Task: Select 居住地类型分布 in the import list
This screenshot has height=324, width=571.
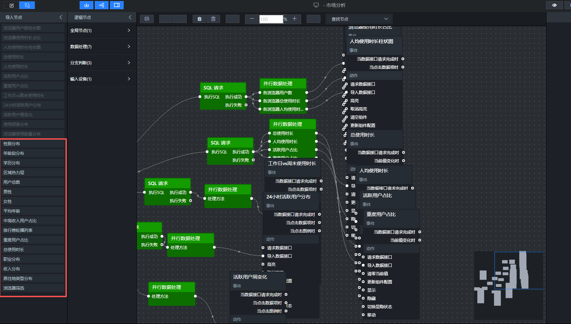Action: tap(33, 279)
